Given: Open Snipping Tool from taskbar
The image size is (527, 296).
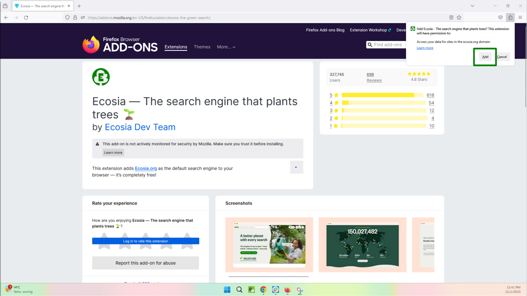Looking at the screenshot, I should coord(300,290).
